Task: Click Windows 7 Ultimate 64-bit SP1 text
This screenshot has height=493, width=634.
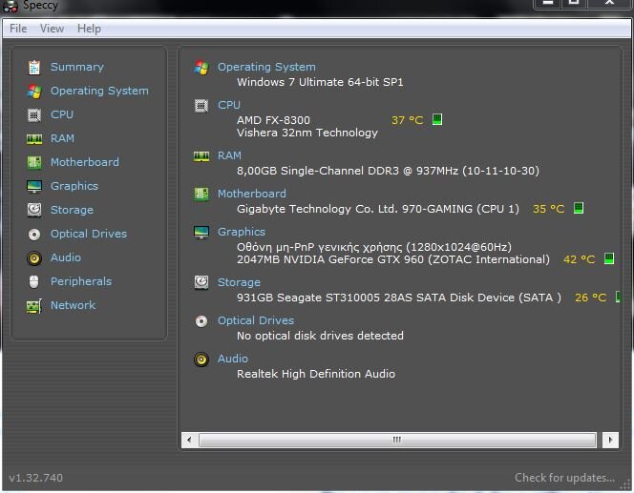Action: [320, 82]
